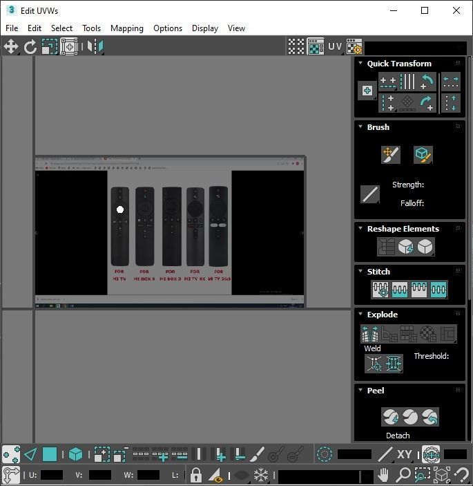Select the Rotate Selected Subobject tool
The image size is (473, 486).
tap(30, 47)
